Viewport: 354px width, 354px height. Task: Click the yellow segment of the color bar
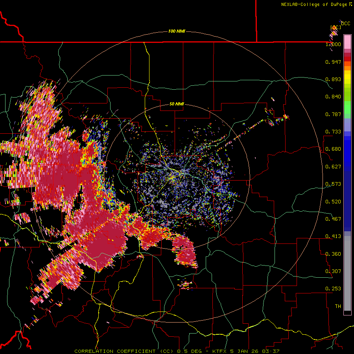347,77
